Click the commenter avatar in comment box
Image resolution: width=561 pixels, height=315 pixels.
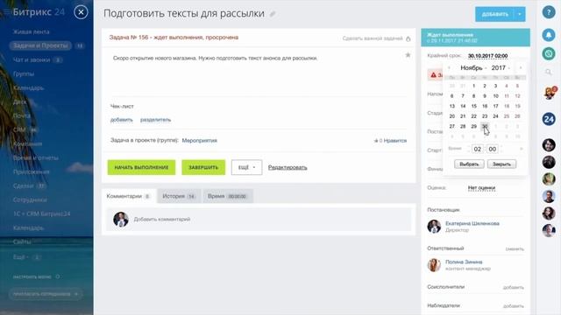[121, 220]
